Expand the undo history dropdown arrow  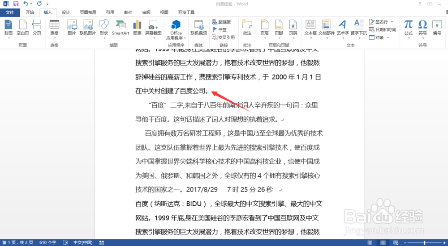click(31, 4)
